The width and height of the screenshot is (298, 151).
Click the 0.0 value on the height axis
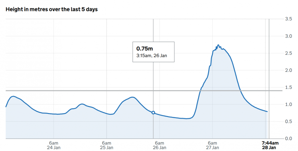(288, 139)
